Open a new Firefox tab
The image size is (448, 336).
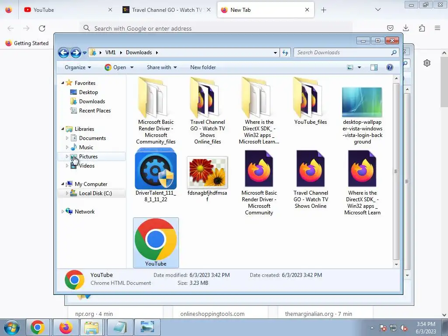tap(323, 10)
